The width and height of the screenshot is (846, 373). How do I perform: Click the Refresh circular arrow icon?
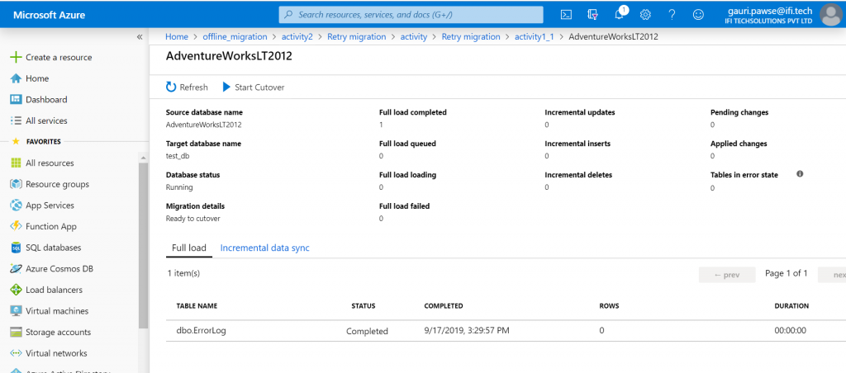171,87
